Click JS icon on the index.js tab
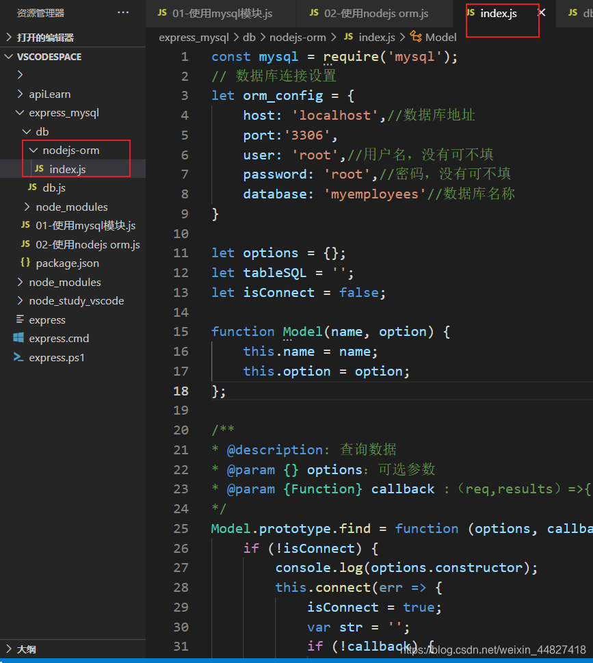This screenshot has width=593, height=663. [x=471, y=13]
